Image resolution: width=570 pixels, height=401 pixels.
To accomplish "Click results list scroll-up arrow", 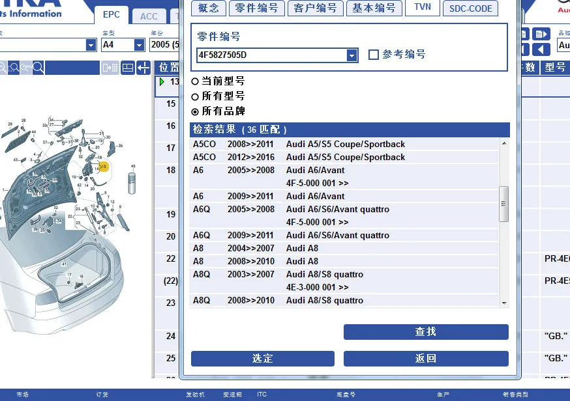I will [x=504, y=143].
